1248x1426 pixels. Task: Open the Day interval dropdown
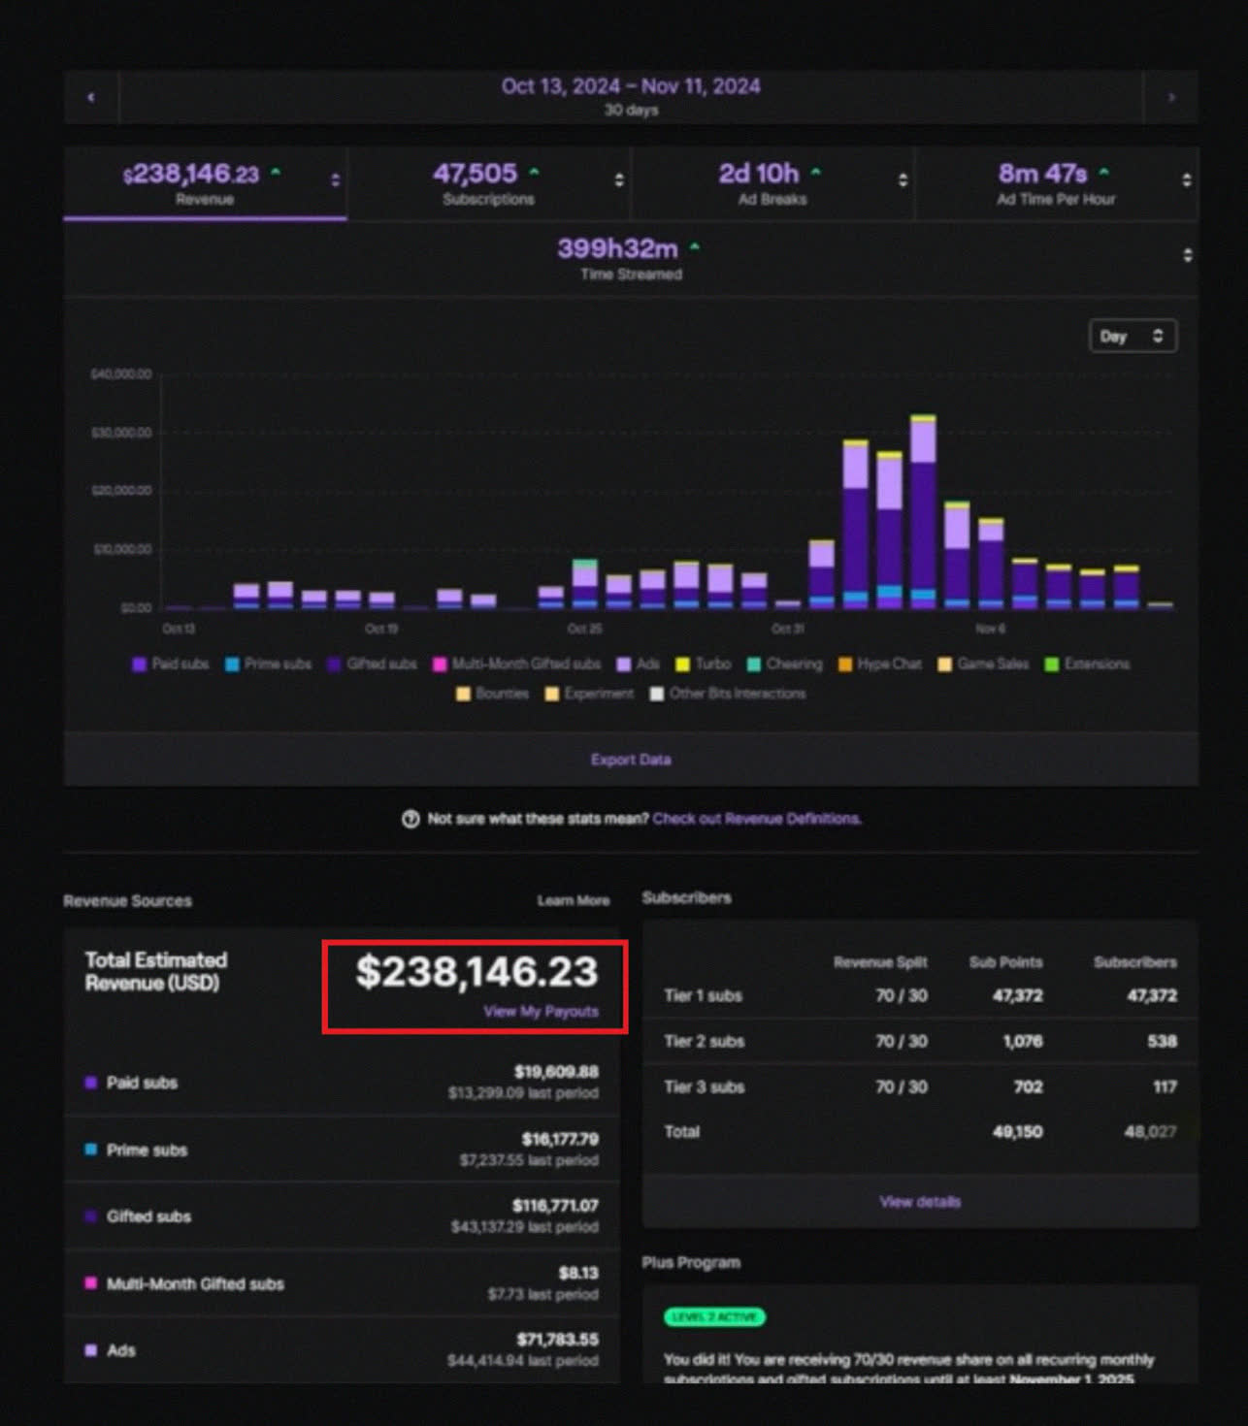pyautogui.click(x=1133, y=337)
